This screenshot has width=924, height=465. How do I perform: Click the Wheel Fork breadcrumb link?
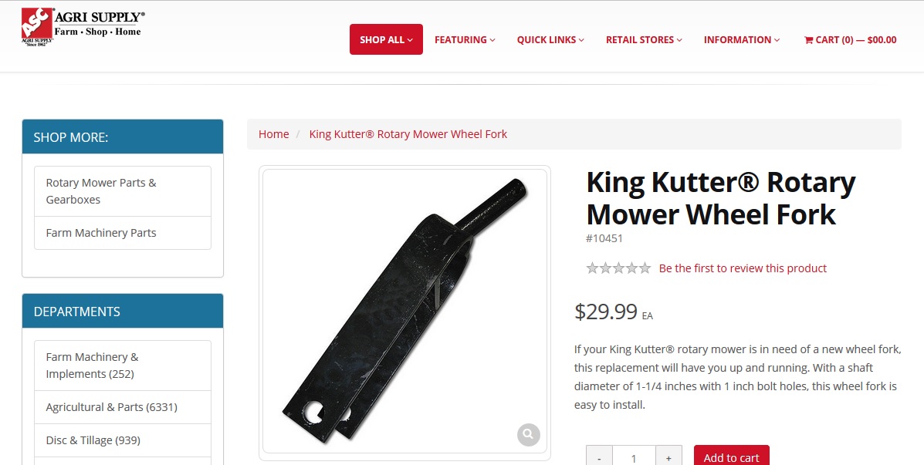click(408, 134)
